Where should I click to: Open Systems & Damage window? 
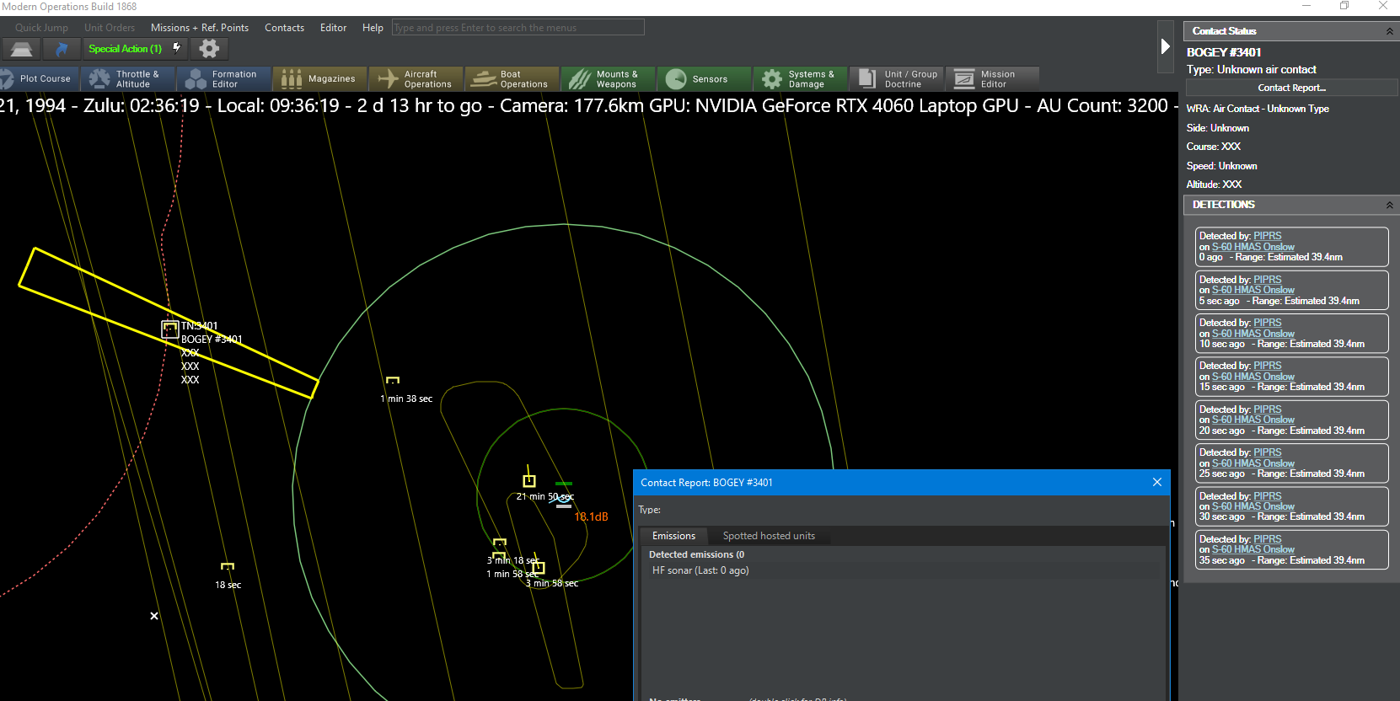[x=801, y=79]
